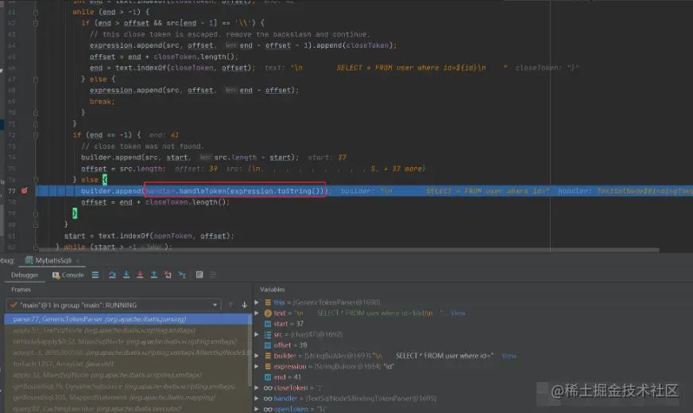Click the Step Out debugger icon
Viewport: 693px width, 413px height.
[154, 275]
